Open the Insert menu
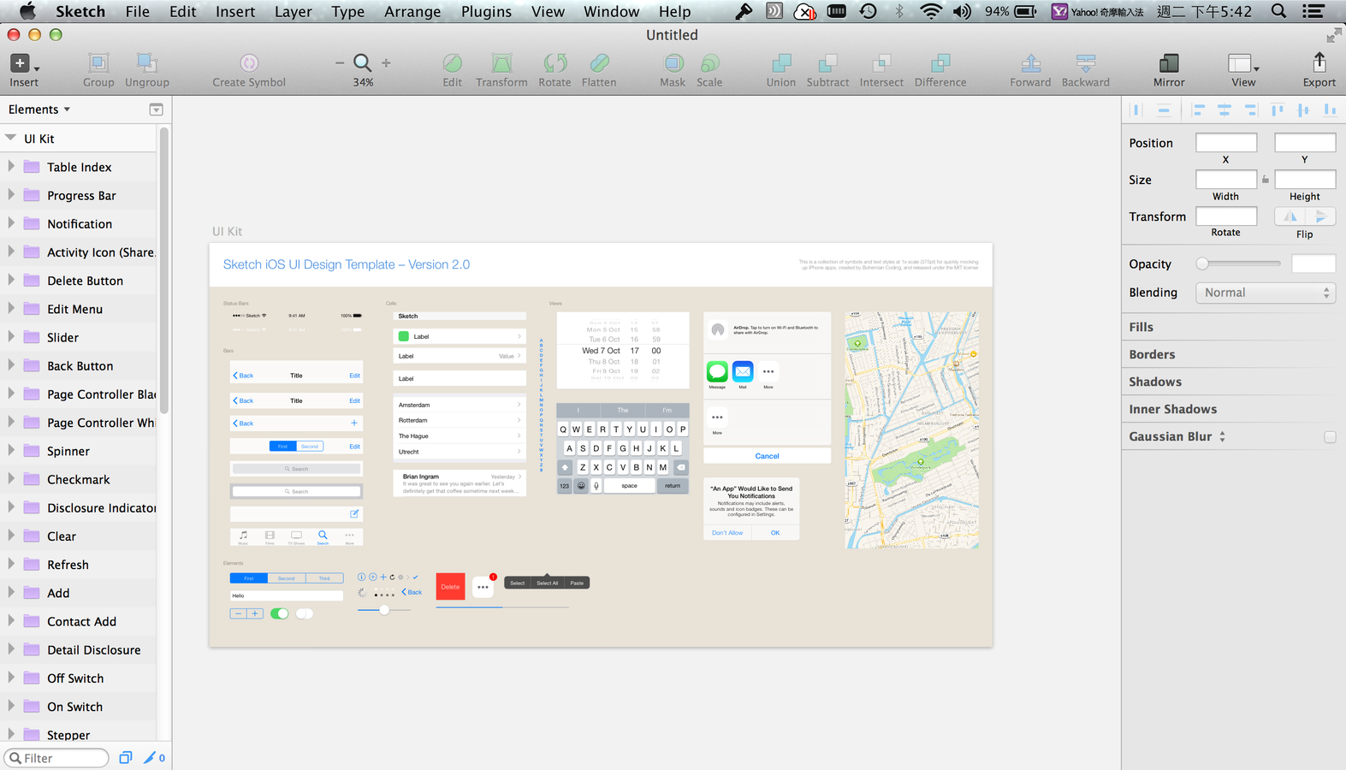This screenshot has height=770, width=1346. pyautogui.click(x=235, y=11)
